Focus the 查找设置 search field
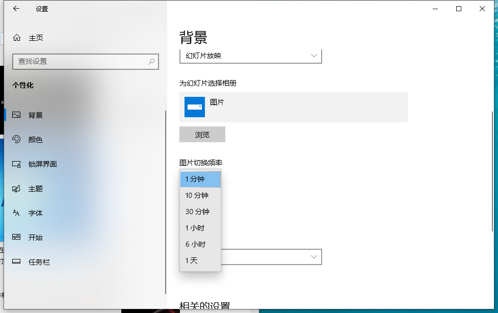The height and width of the screenshot is (313, 498). coord(86,62)
